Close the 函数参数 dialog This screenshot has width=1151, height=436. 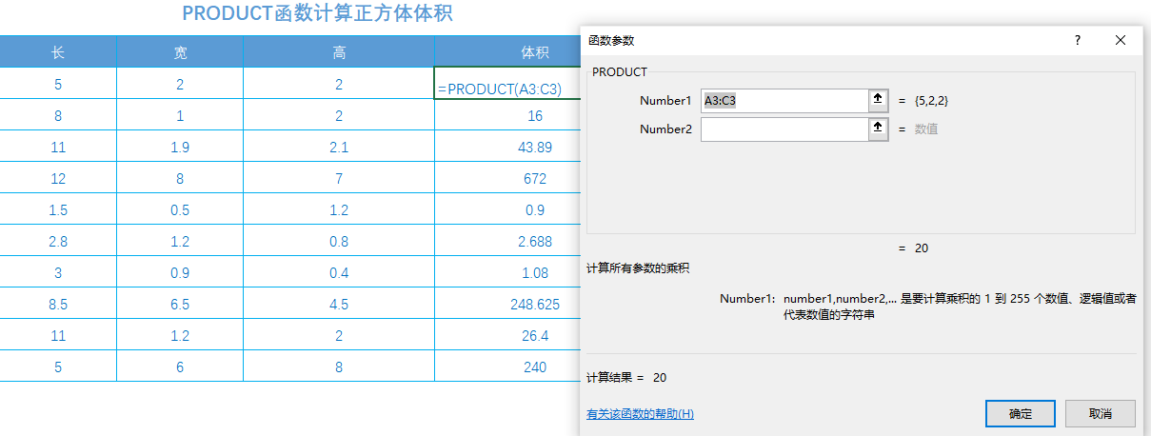[x=1121, y=40]
